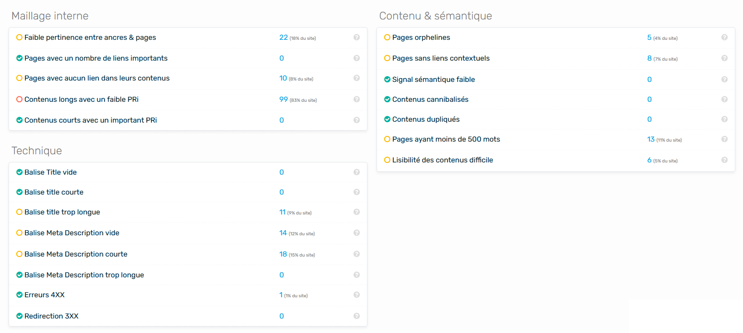Click red status circle of Contenus longs avec faible PRi
The height and width of the screenshot is (333, 743).
[x=19, y=100]
